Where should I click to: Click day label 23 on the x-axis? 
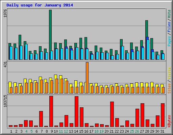click(x=122, y=131)
